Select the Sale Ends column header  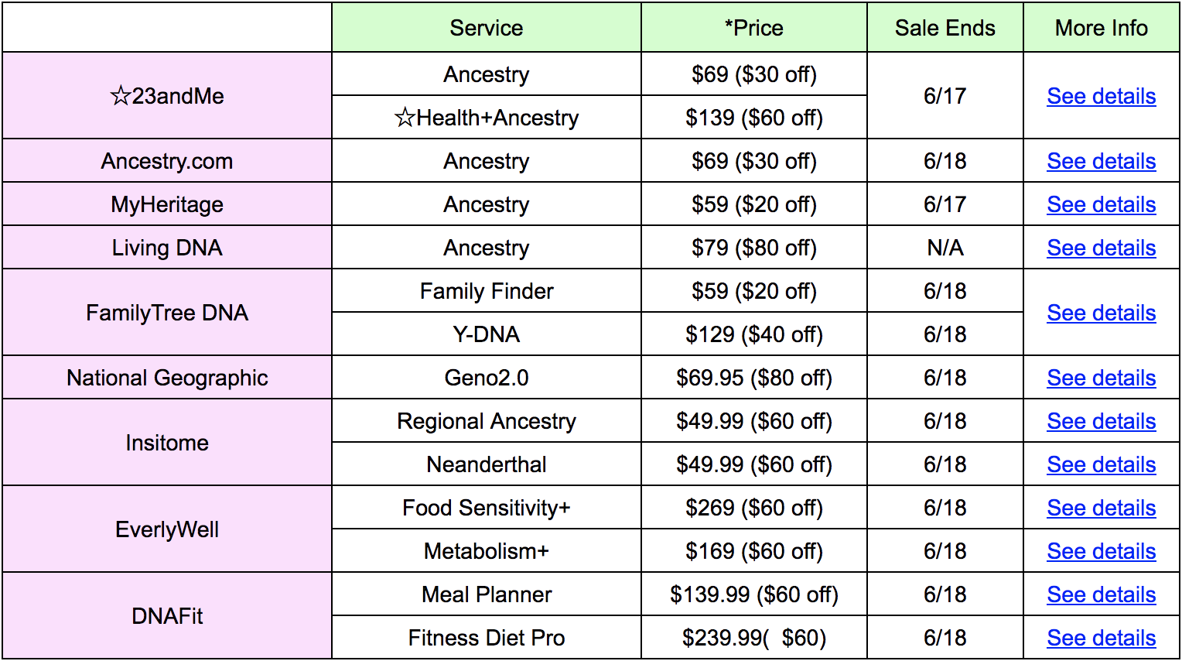pos(945,28)
